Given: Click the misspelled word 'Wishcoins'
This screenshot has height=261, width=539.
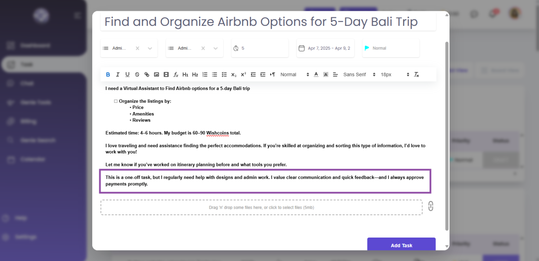Looking at the screenshot, I should [x=218, y=133].
